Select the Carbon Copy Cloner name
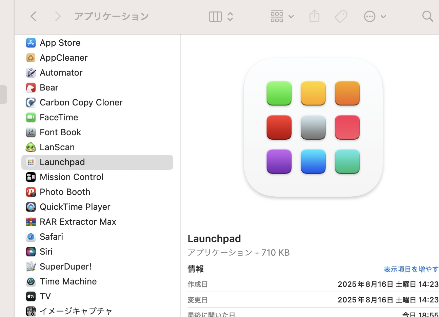This screenshot has height=317, width=439. point(81,102)
